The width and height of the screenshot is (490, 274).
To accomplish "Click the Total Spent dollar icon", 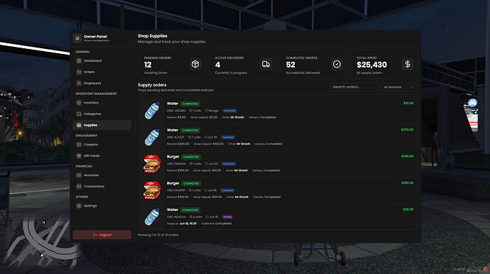I will pos(408,64).
